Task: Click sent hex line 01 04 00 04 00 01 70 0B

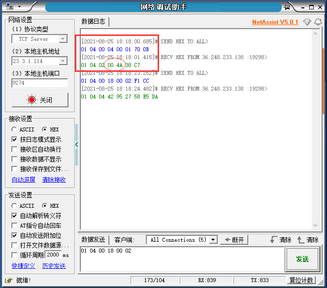Action: coord(115,49)
